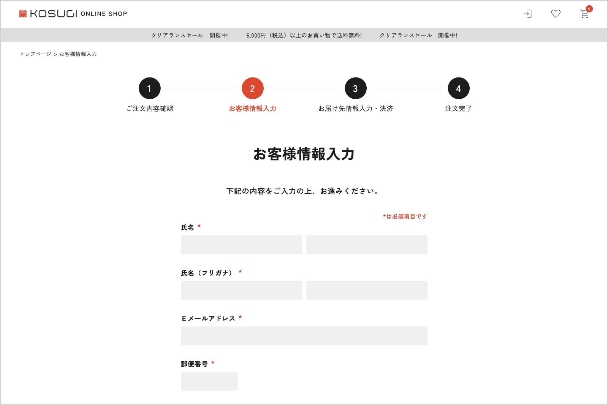Click left クリアランスセール announcement
This screenshot has width=608, height=405.
coord(190,35)
